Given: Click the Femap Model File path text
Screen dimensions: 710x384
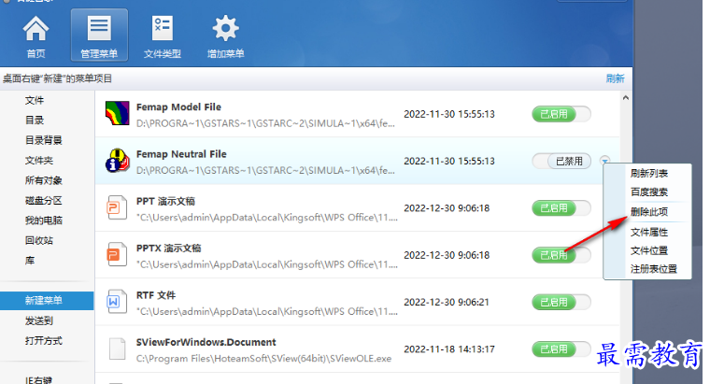Looking at the screenshot, I should coord(265,123).
